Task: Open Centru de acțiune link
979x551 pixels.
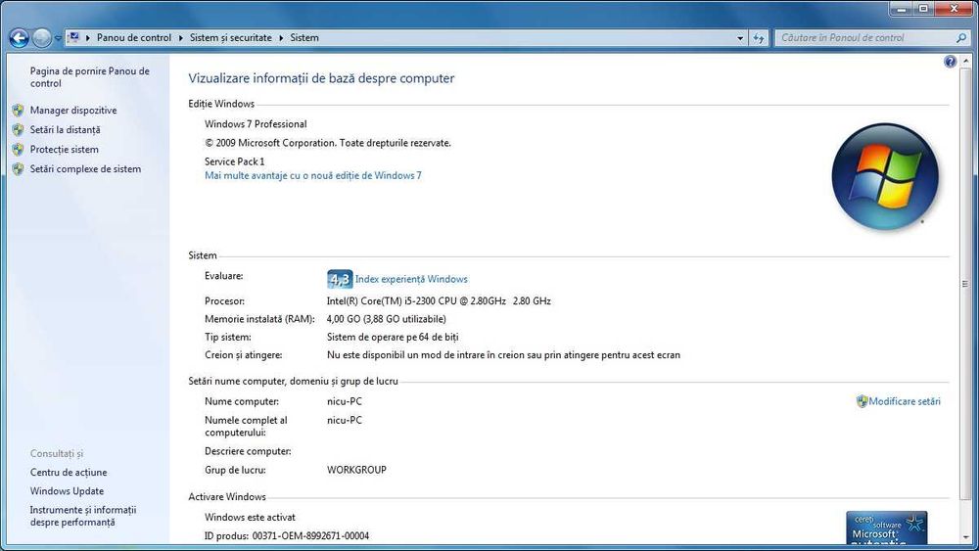Action: point(69,473)
